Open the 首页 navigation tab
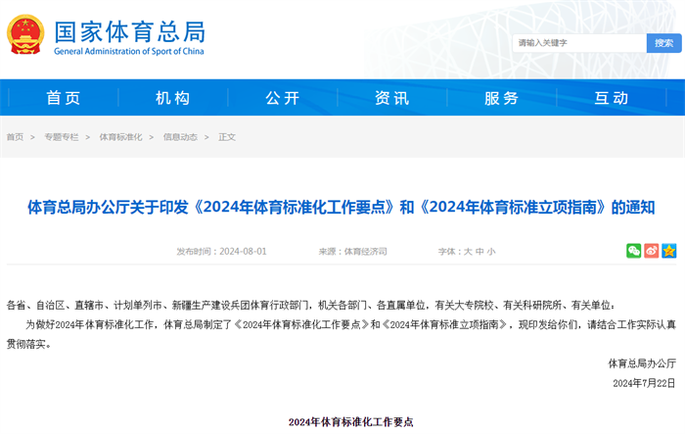 coord(64,98)
